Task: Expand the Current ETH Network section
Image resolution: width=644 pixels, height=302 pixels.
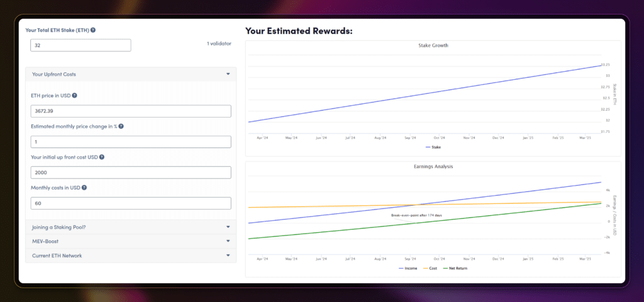Action: [131, 255]
